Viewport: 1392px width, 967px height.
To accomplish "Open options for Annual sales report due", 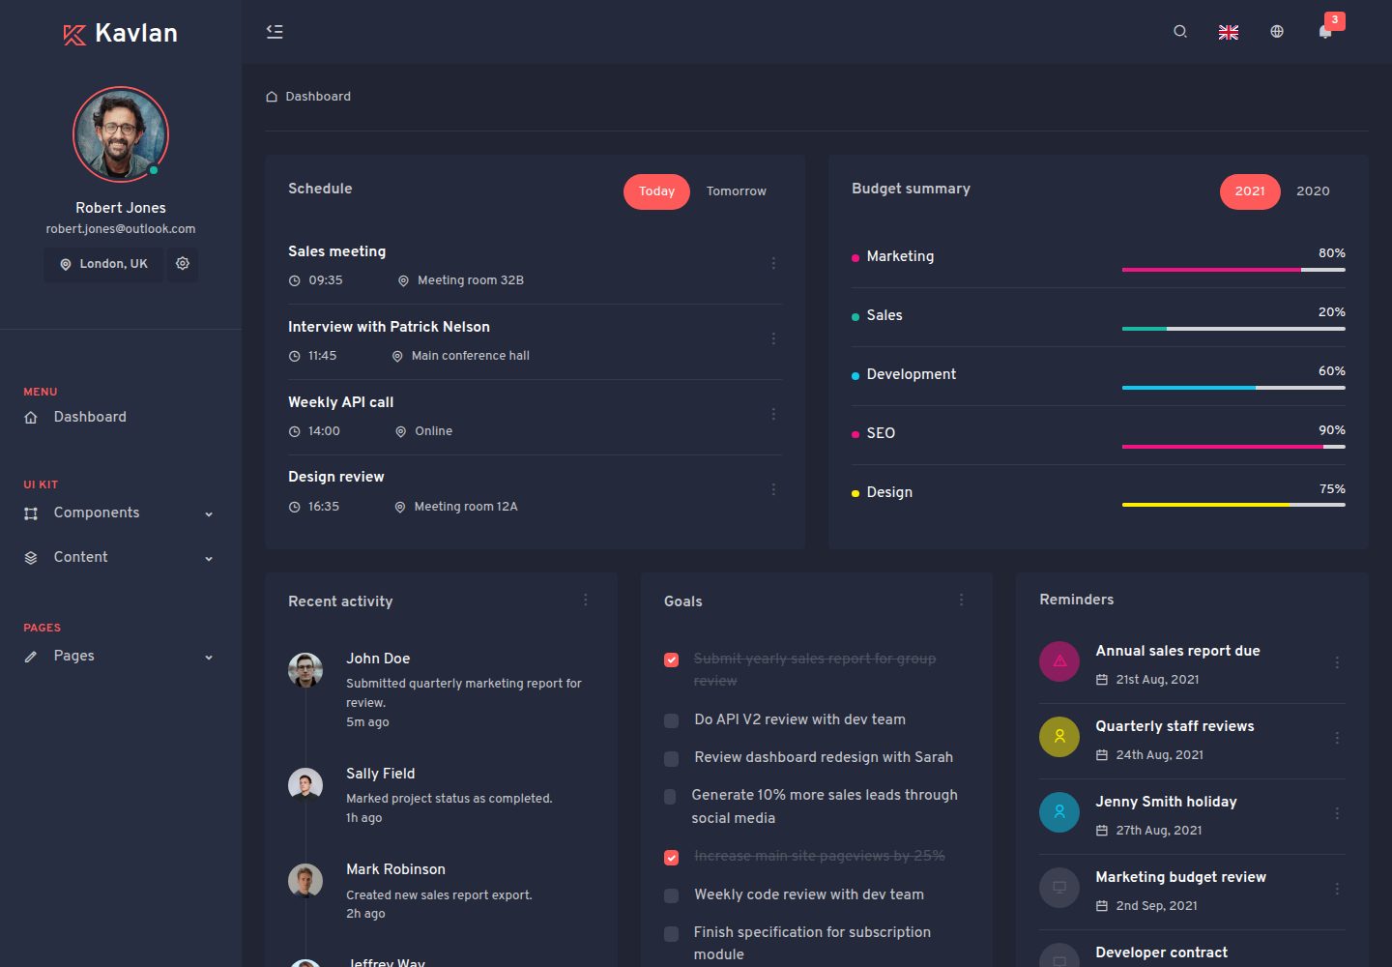I will coord(1337,662).
